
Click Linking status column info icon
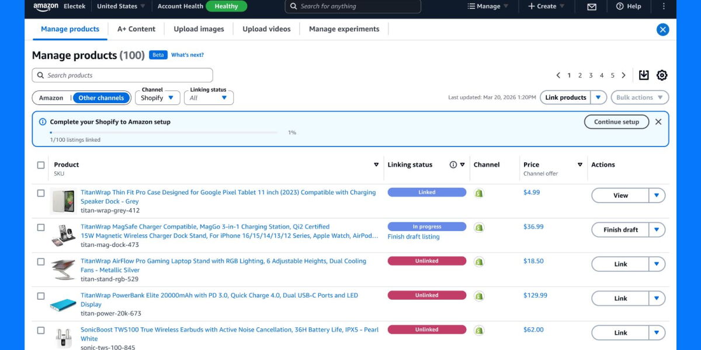tap(453, 164)
